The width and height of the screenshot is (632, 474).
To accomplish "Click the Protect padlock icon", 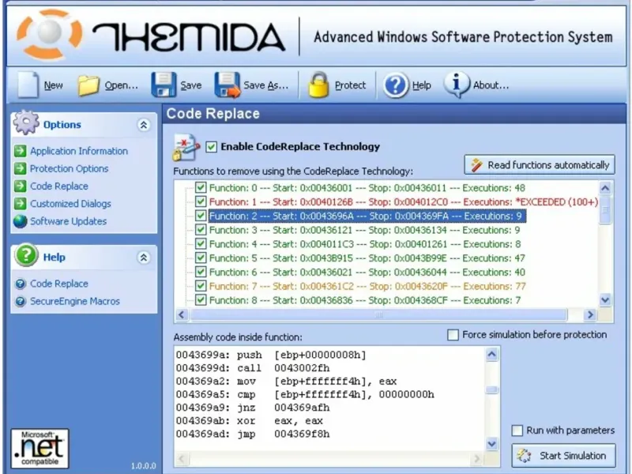I will (x=318, y=85).
